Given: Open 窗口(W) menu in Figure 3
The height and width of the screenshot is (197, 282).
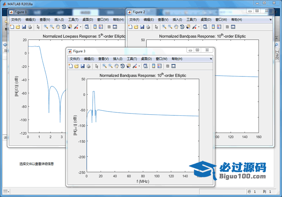Looking at the screenshot, I should (x=161, y=59).
